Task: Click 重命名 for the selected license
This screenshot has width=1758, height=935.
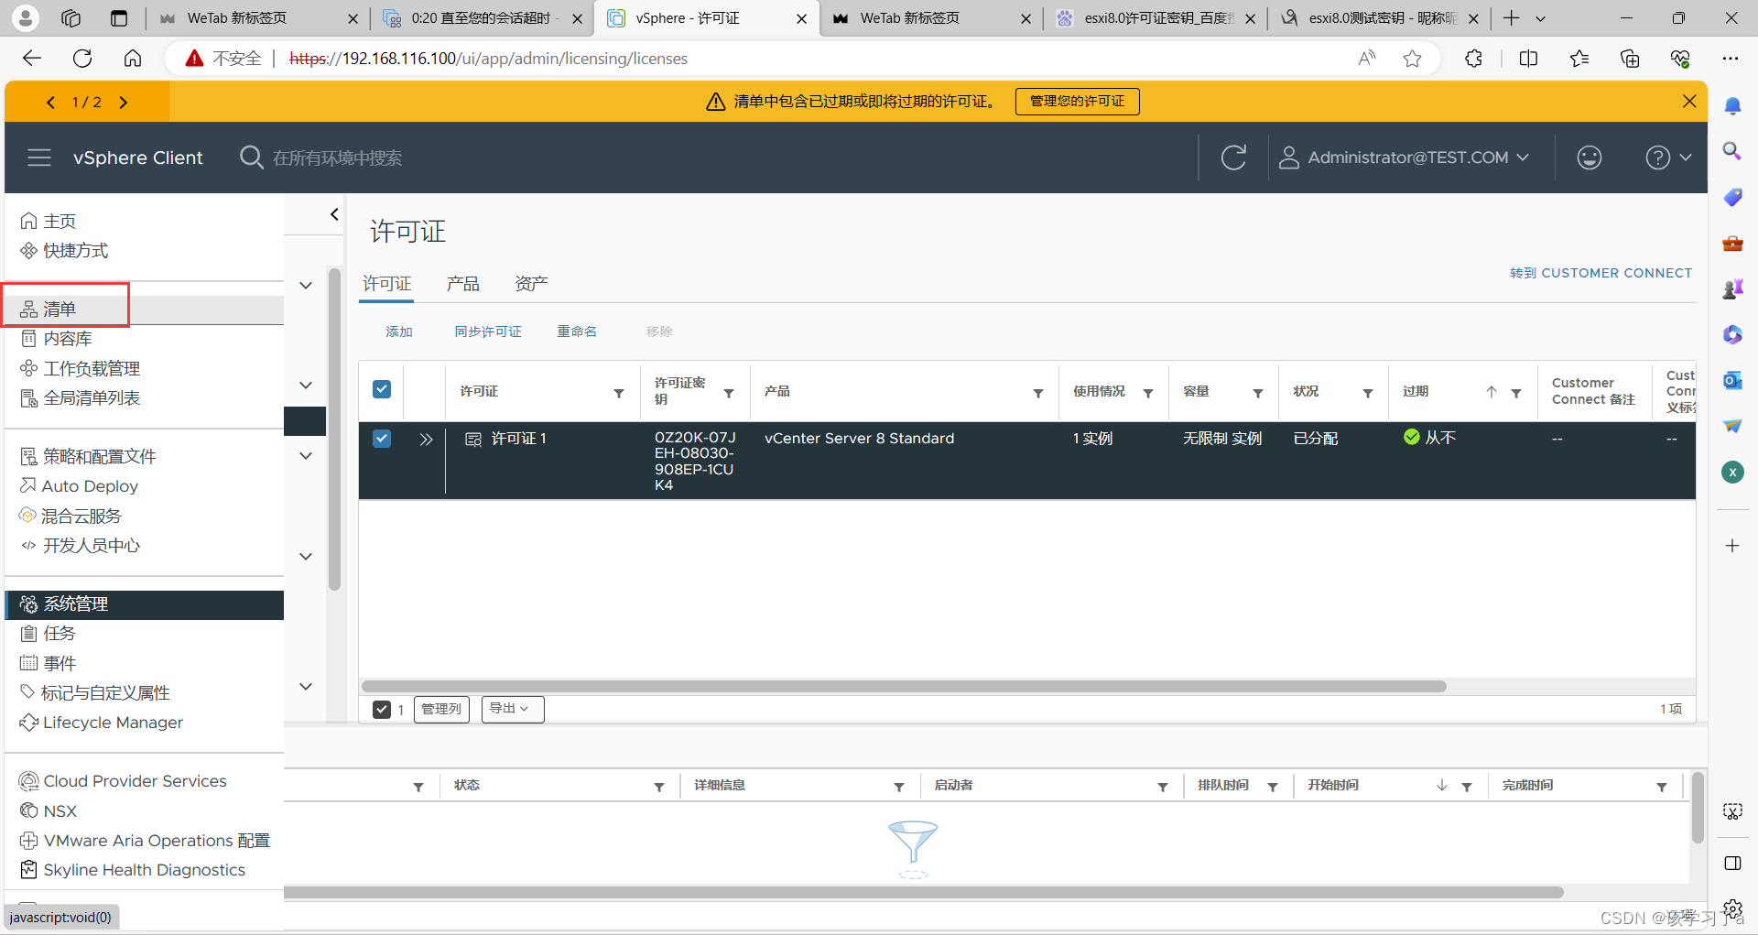Action: (x=577, y=332)
